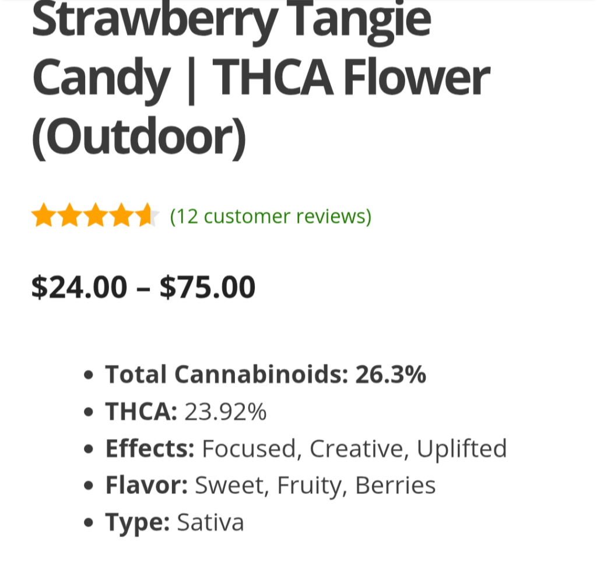Click the second orange rating star
This screenshot has width=597, height=569.
point(69,216)
